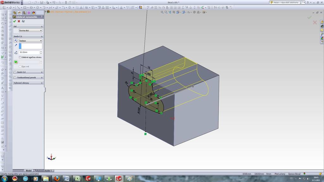The width and height of the screenshot is (324, 182).
Task: Open the DisplayManager color-ball tab
Action: pos(34,13)
